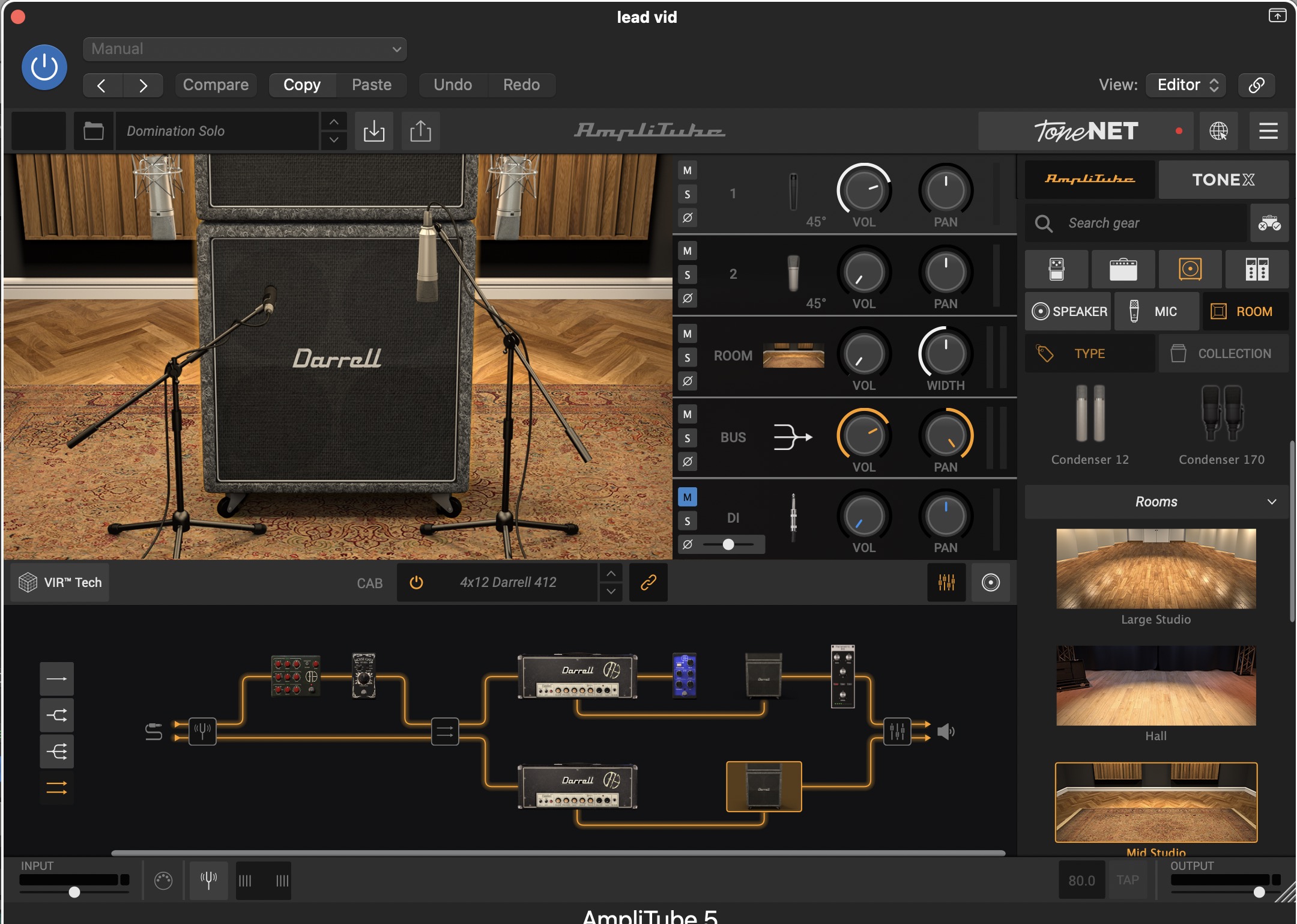Adjust the INPUT level slider handle
Viewport: 1297px width, 924px height.
click(x=74, y=892)
